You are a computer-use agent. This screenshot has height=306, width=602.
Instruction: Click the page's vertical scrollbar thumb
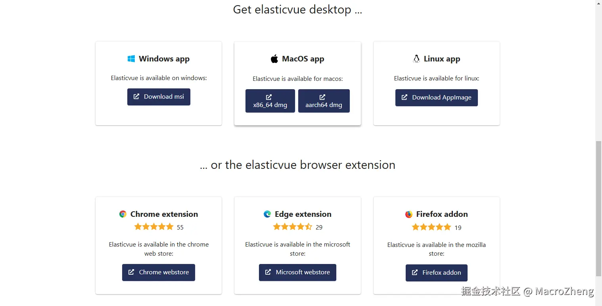coord(598,208)
